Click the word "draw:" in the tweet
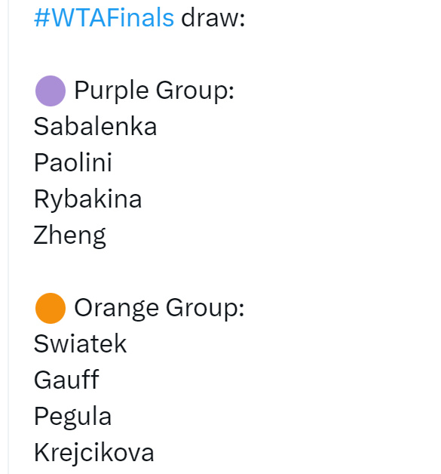Viewport: 441px width, 474px height. coord(213,17)
